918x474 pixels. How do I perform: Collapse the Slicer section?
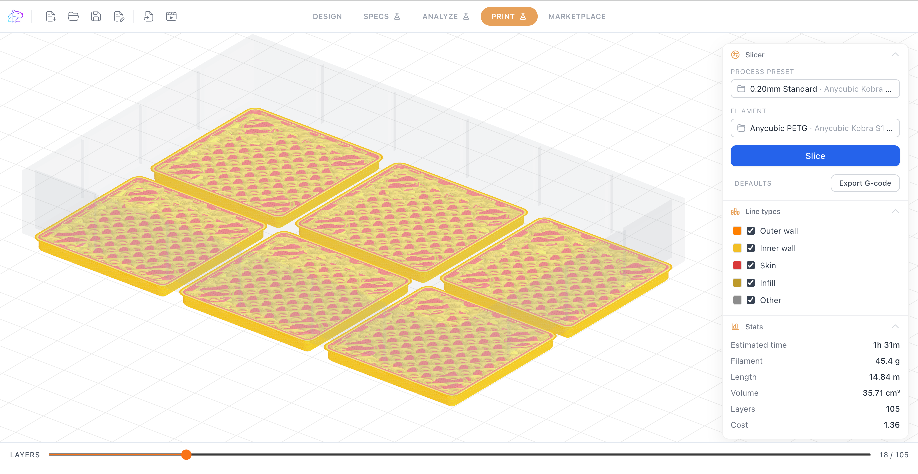895,55
